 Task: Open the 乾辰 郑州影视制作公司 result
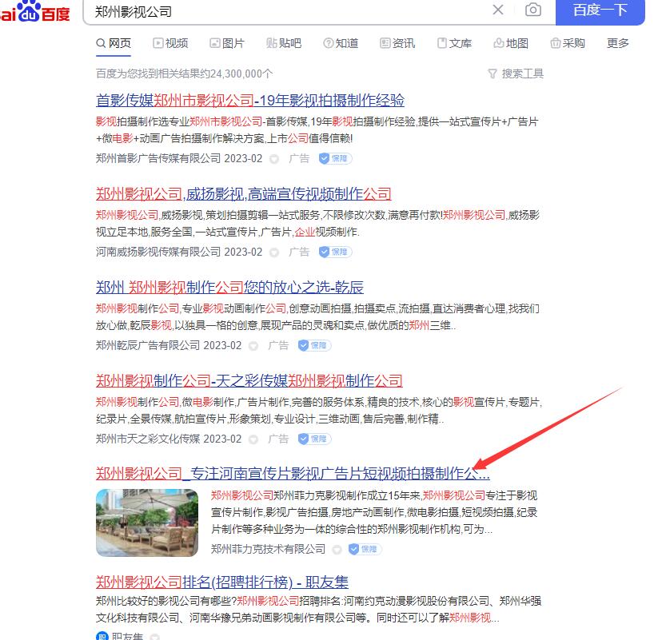[x=229, y=288]
